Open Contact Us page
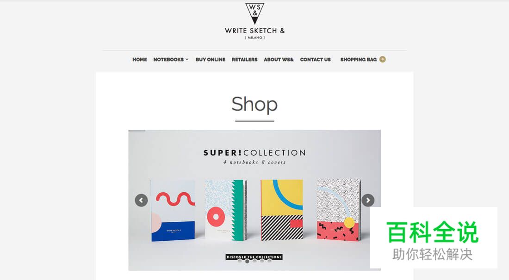This screenshot has width=509, height=280. 315,60
